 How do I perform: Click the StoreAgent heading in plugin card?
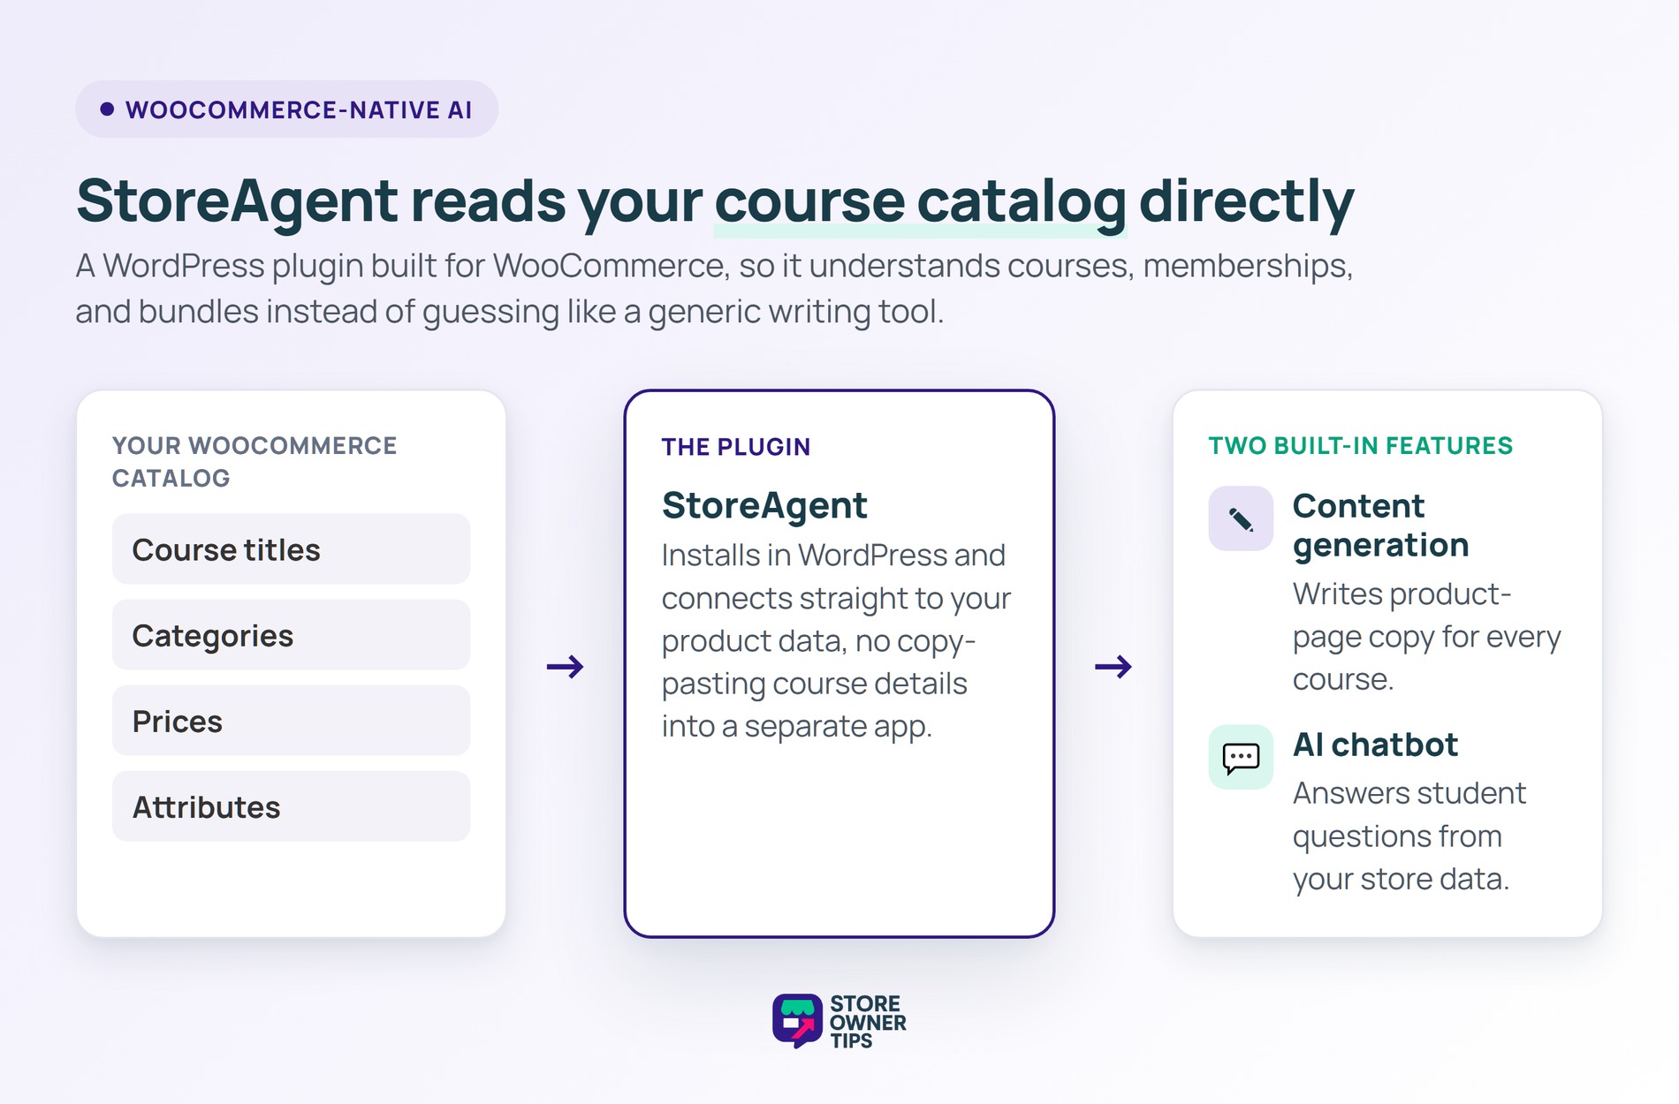click(764, 506)
